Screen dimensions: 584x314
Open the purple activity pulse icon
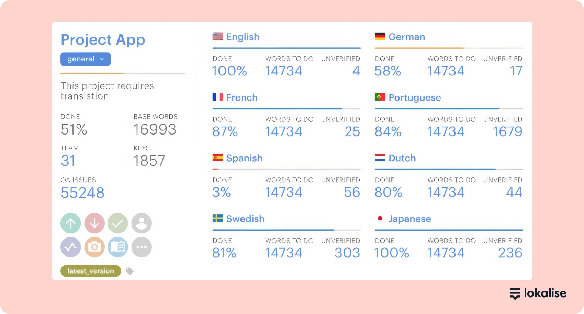(x=71, y=247)
